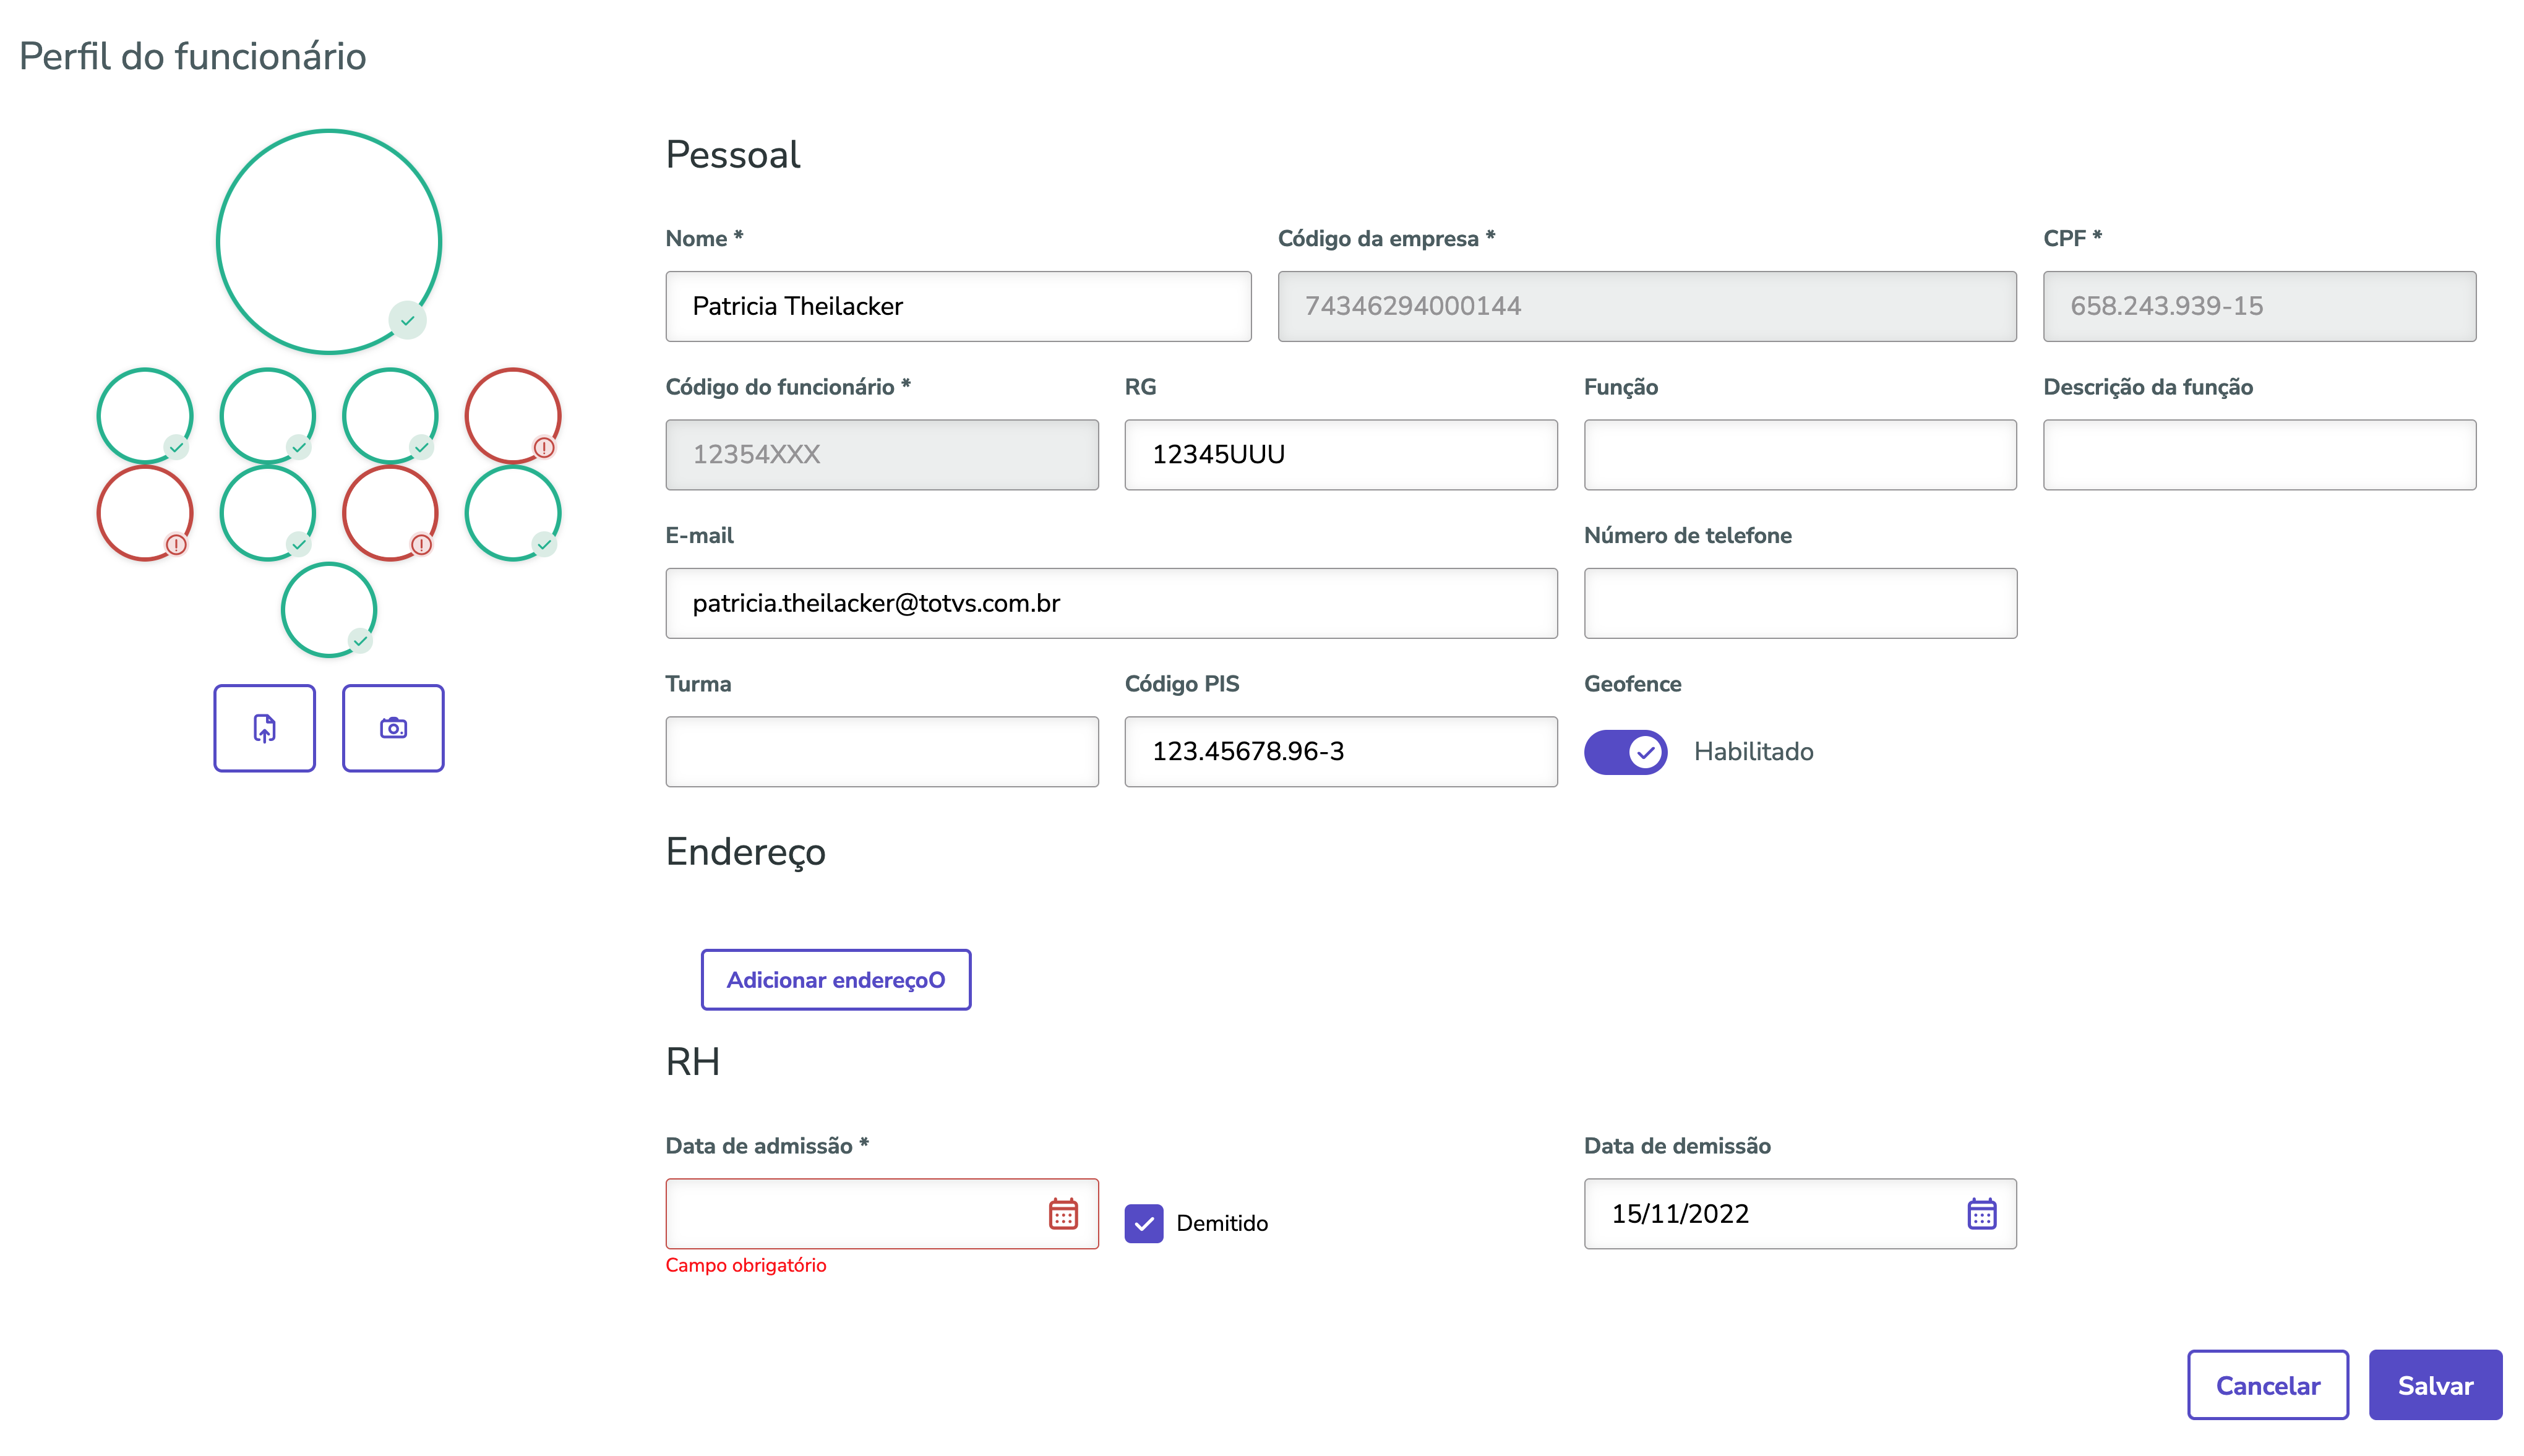Screen dimensions: 2524x1456
Task: Select the bottom single photo thumbnail
Action: (x=328, y=609)
